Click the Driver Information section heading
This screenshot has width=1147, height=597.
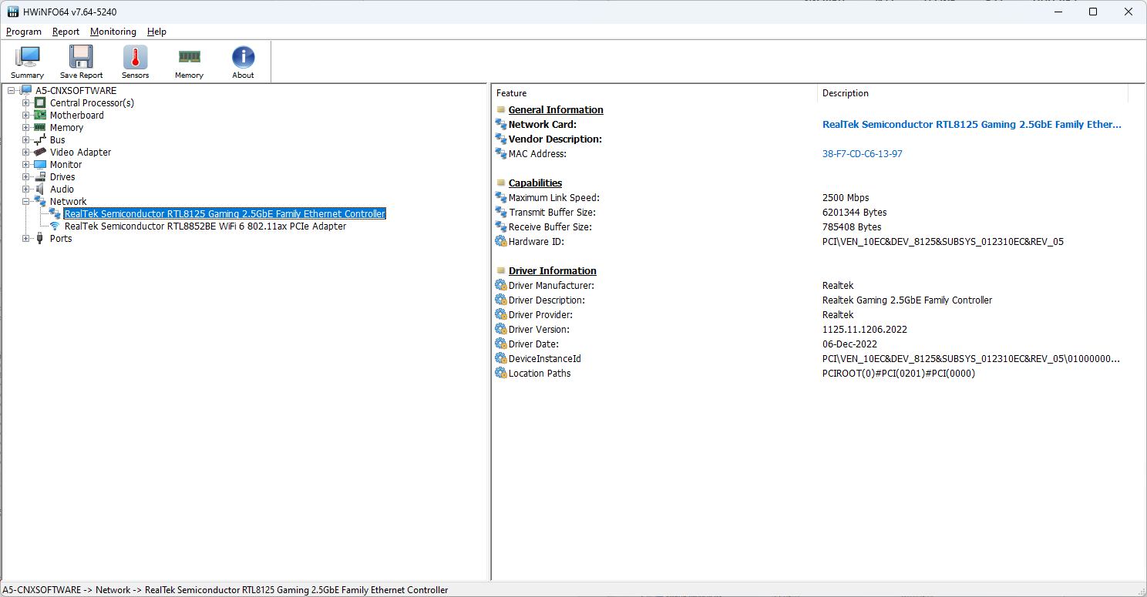[x=552, y=270]
